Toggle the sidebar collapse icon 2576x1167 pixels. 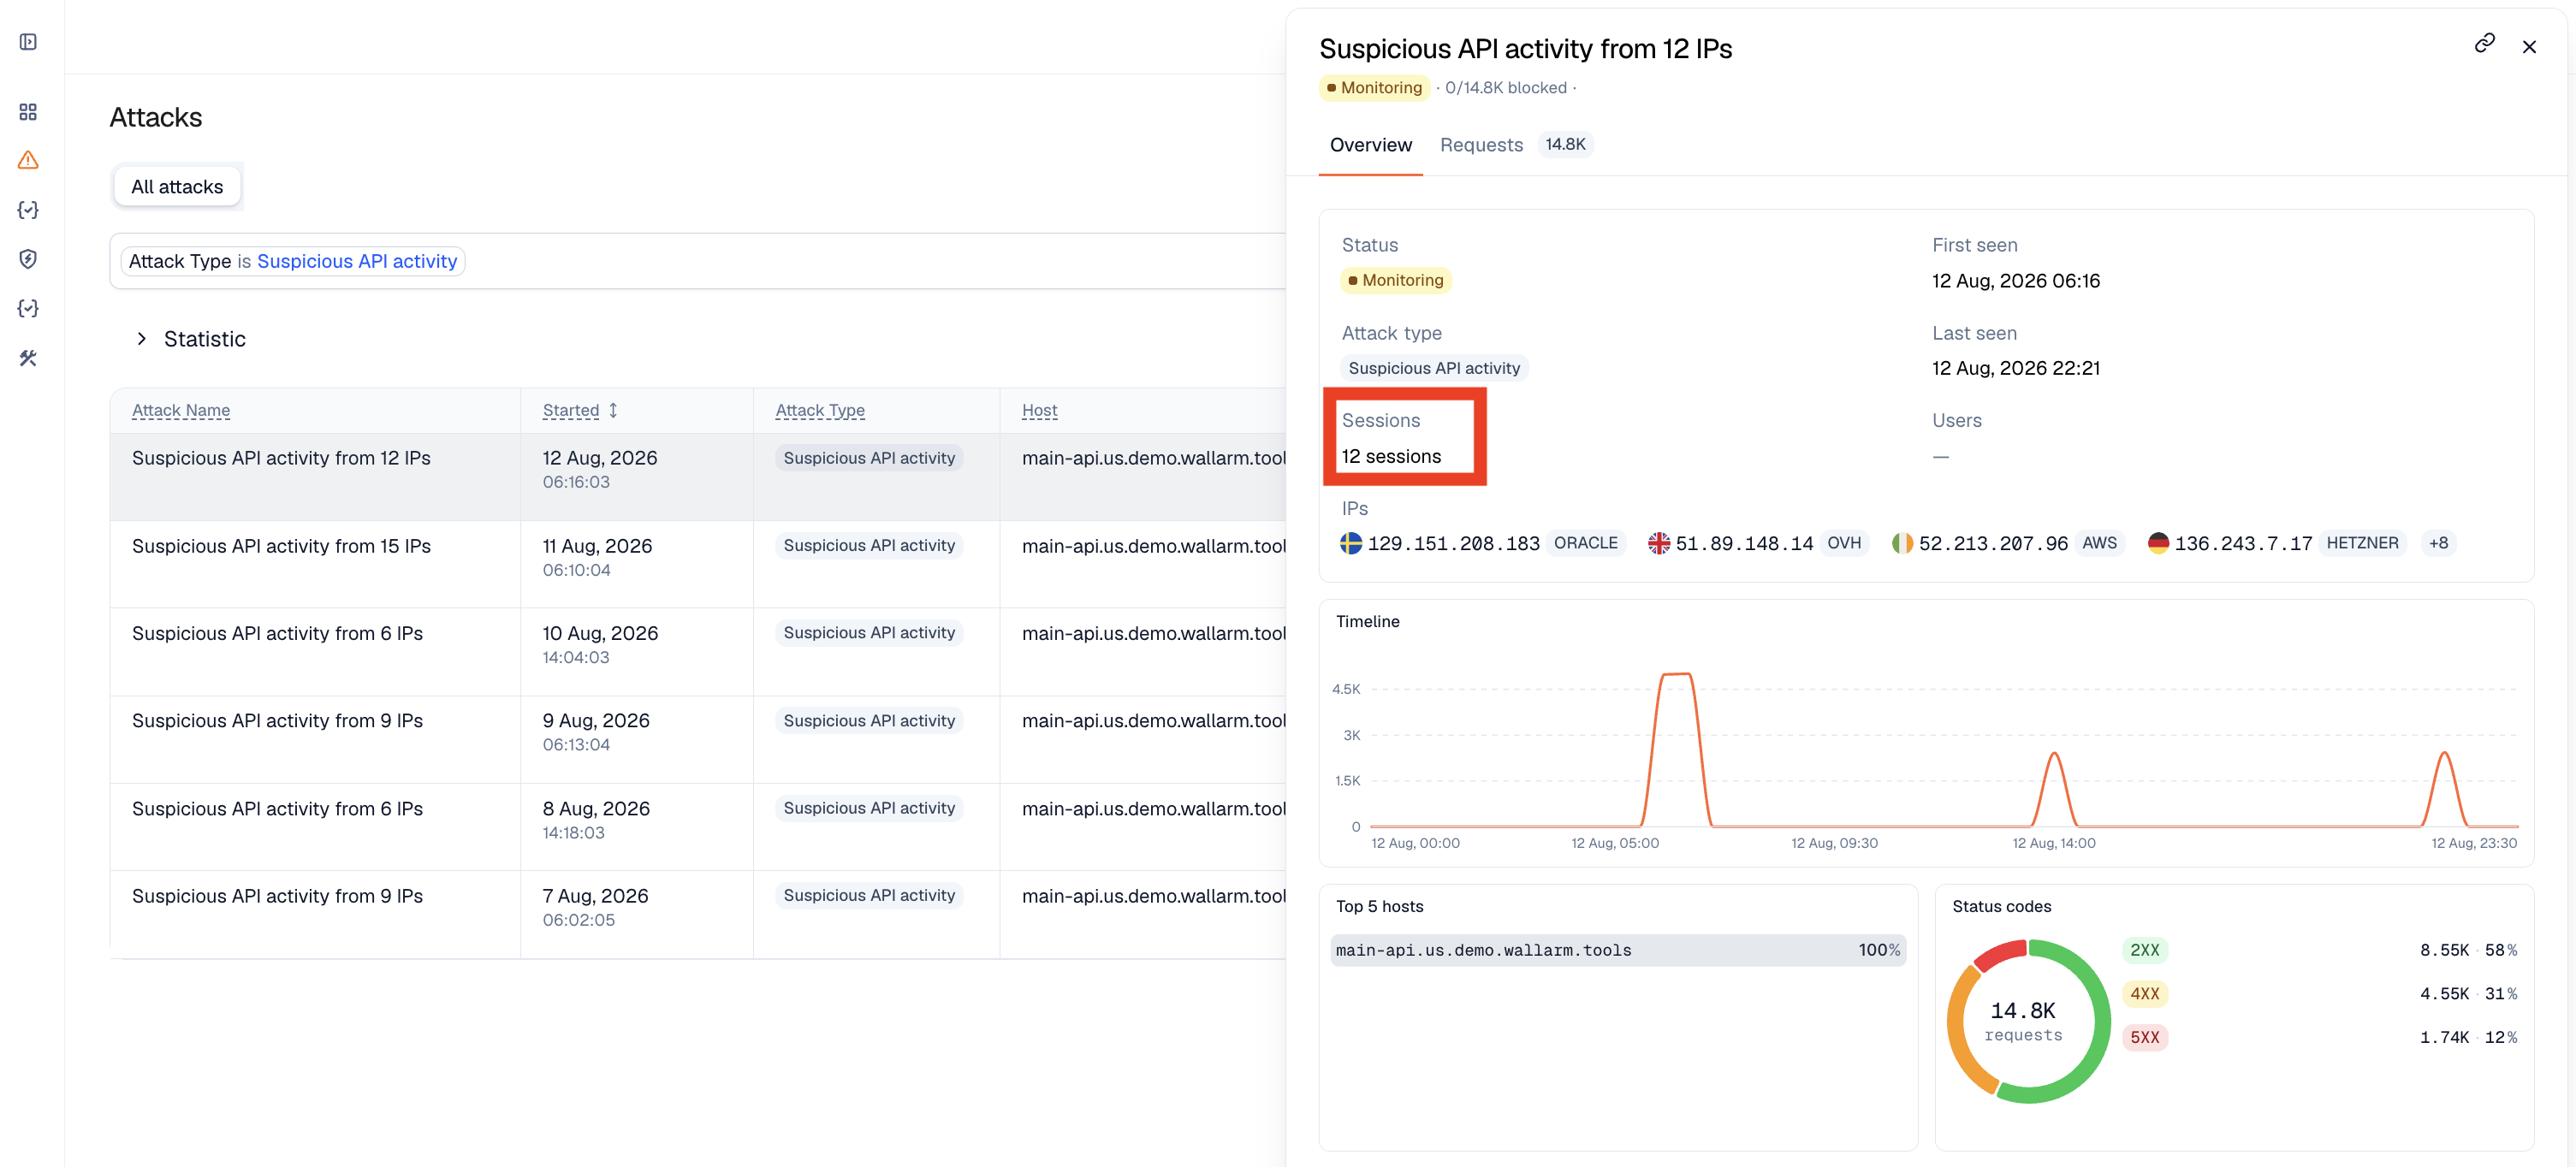pos(28,42)
